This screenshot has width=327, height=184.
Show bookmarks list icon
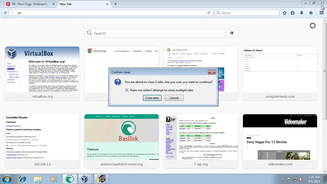click(x=293, y=13)
